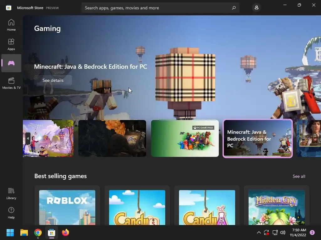
Task: Open the Candy Crush Saga game card
Action: (137, 206)
